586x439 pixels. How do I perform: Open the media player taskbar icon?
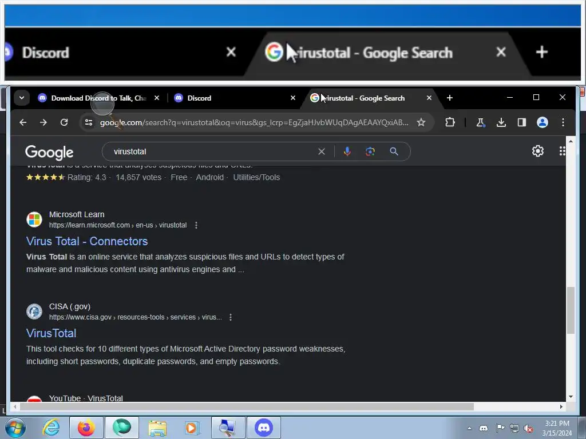coord(192,428)
